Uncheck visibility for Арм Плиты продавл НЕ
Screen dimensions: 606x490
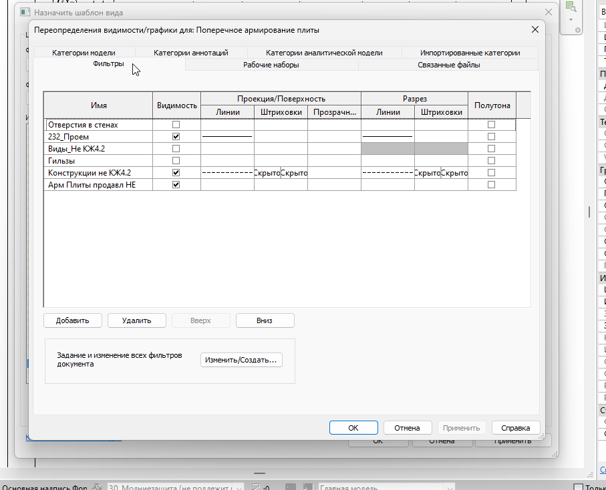click(x=176, y=184)
